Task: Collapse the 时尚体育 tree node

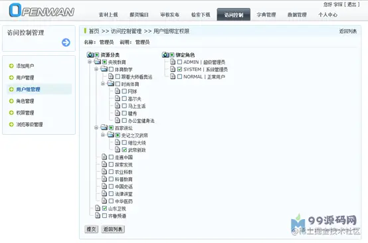Action: (103, 84)
